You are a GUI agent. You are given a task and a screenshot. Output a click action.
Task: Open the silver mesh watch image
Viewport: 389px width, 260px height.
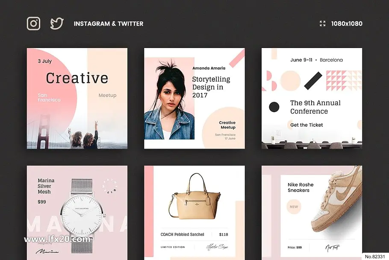pos(82,215)
